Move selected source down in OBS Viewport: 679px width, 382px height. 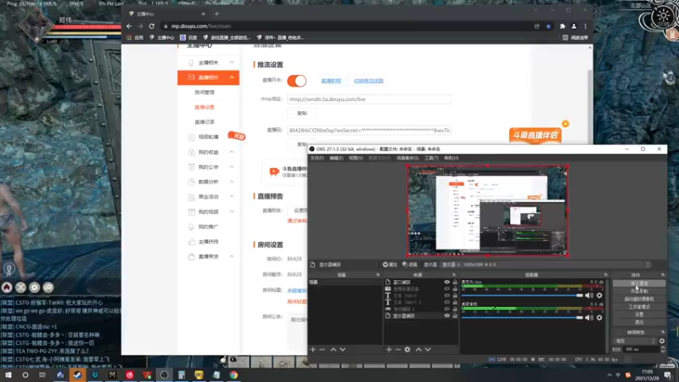click(428, 350)
